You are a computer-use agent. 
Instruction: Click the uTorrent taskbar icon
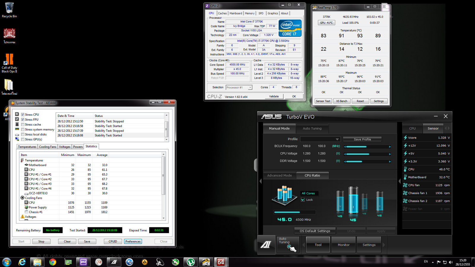[191, 262]
